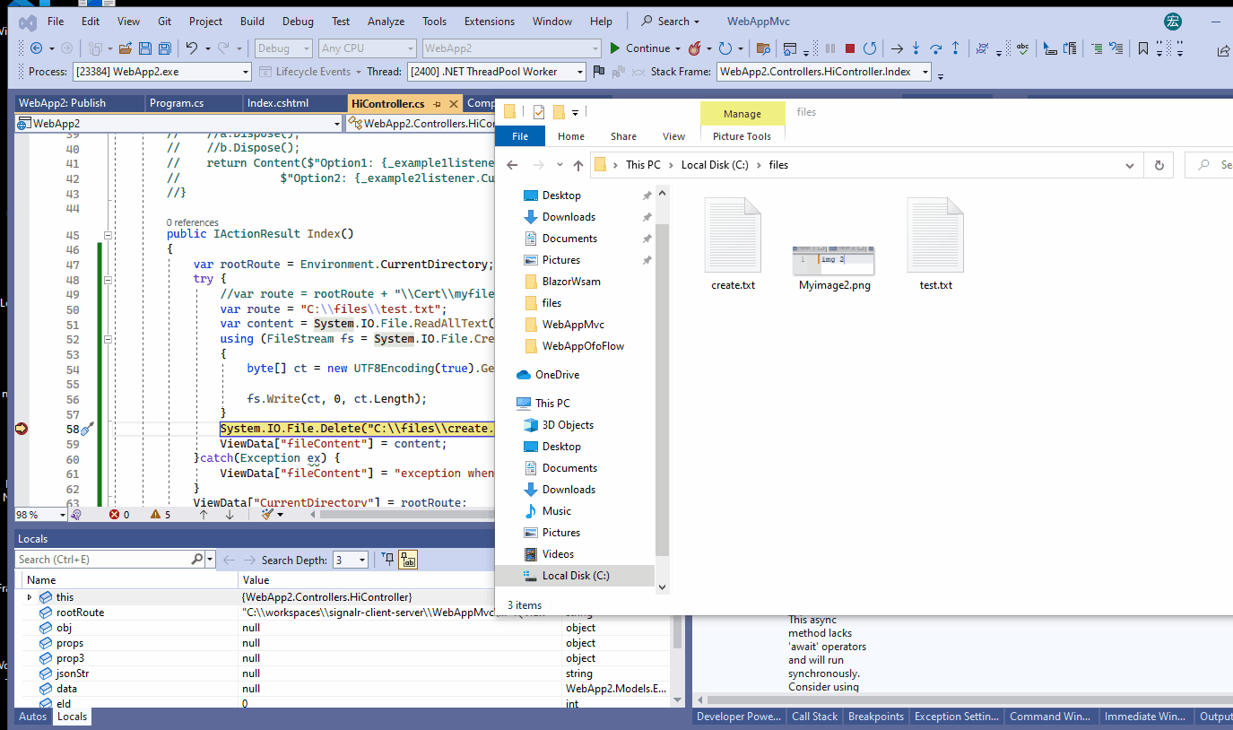Screen dimensions: 1233x730
Task: Open the Search Depth dropdown in Locals
Action: [x=351, y=560]
